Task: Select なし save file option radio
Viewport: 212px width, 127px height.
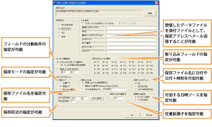Action: [136, 83]
